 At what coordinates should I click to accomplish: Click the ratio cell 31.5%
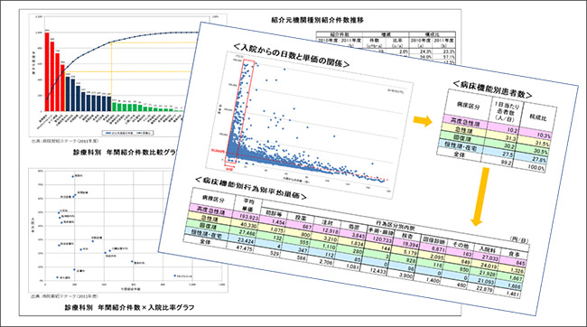[x=542, y=144]
